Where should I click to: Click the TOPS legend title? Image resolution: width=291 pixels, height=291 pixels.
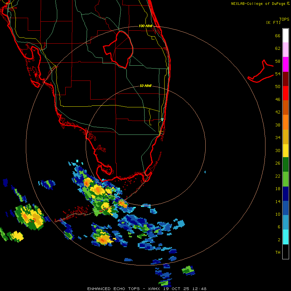point(284,19)
